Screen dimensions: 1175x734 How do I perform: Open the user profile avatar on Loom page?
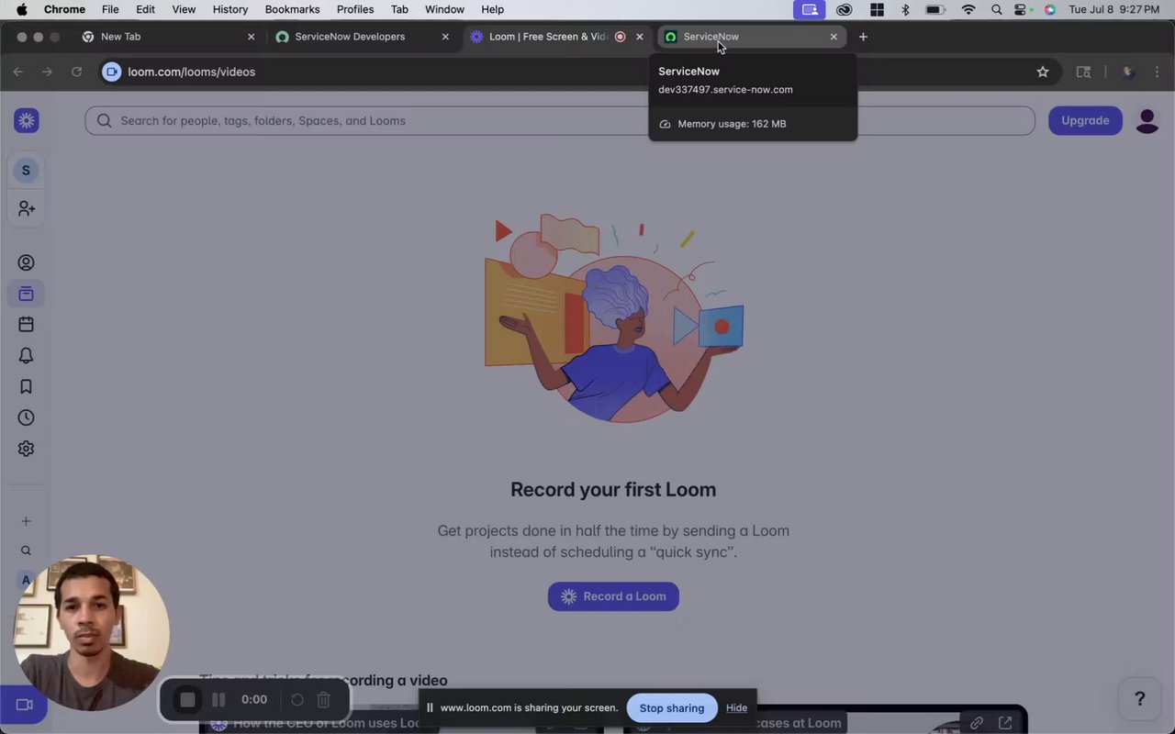(1147, 120)
